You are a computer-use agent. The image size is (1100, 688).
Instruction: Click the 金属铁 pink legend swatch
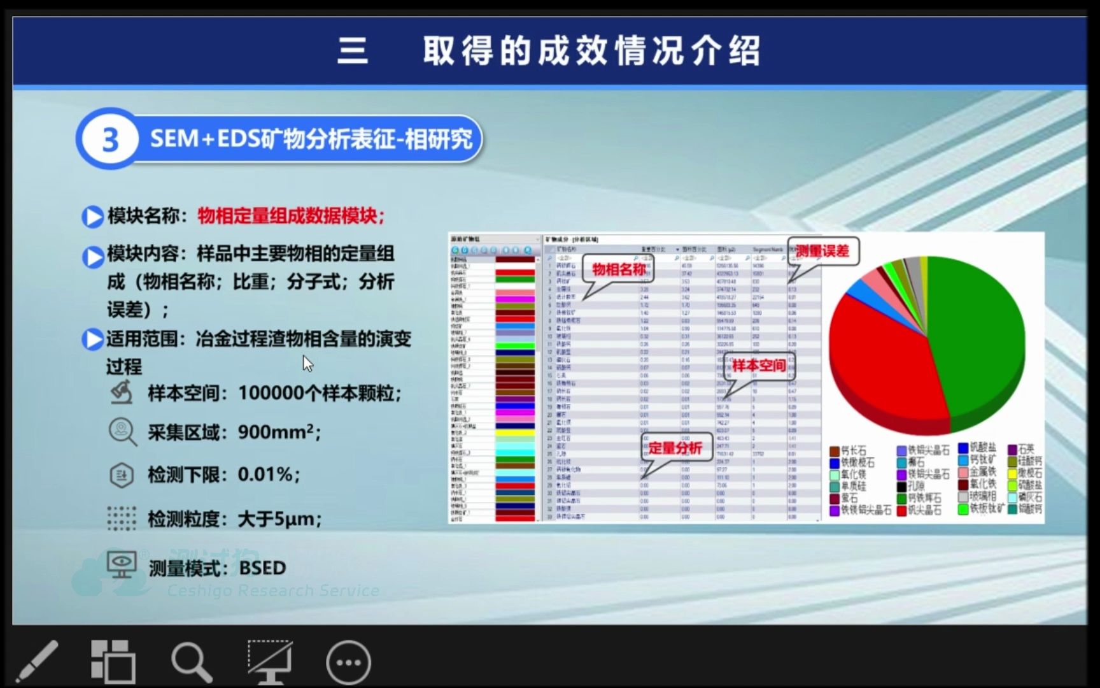963,472
